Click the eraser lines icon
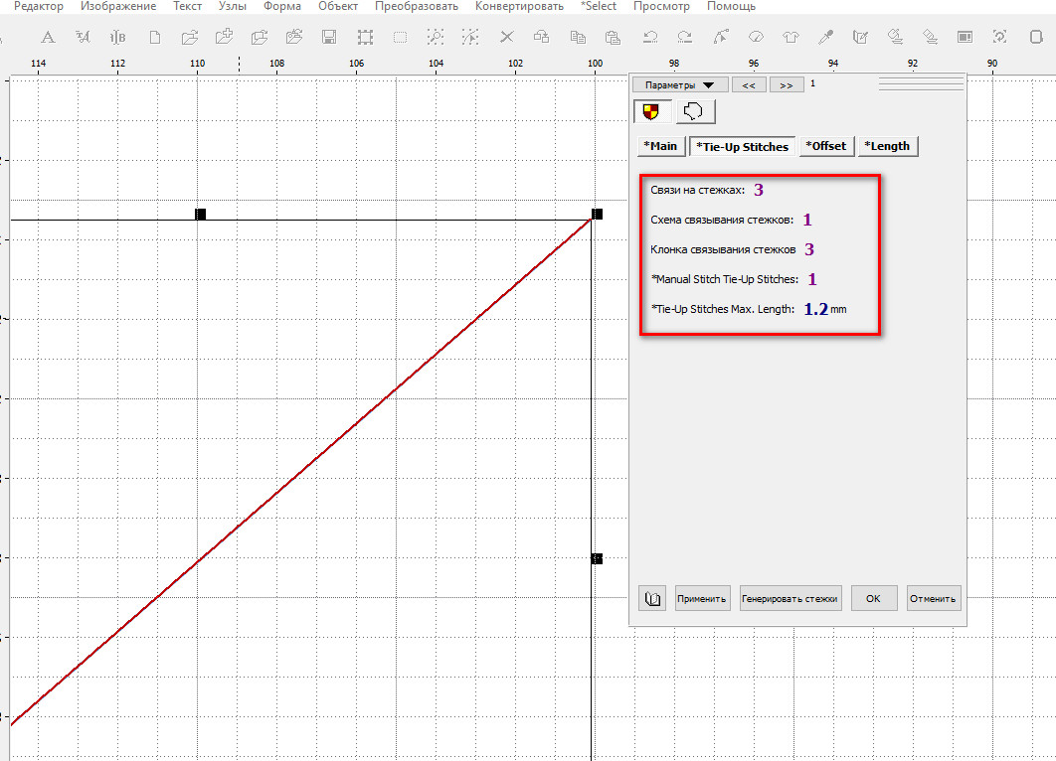 [930, 37]
